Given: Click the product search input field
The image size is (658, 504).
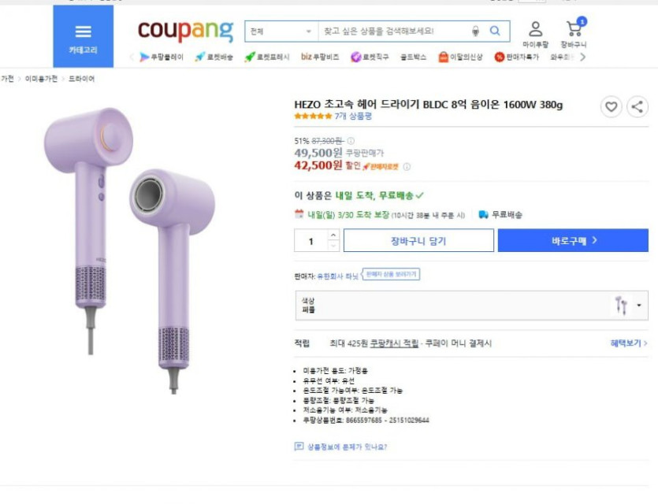Looking at the screenshot, I should [x=392, y=31].
